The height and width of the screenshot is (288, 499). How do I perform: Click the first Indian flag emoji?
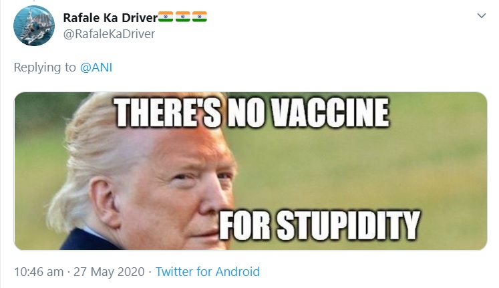click(165, 17)
